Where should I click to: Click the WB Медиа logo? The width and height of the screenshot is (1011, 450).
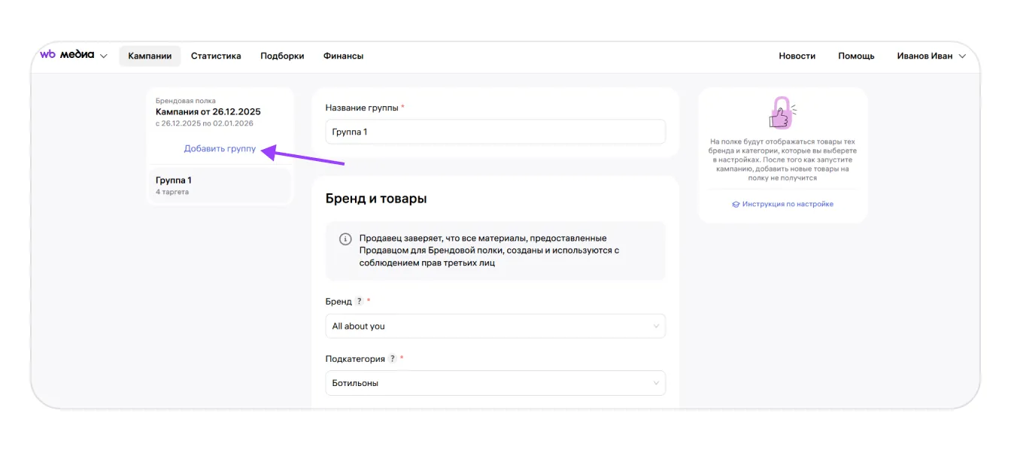(x=67, y=55)
